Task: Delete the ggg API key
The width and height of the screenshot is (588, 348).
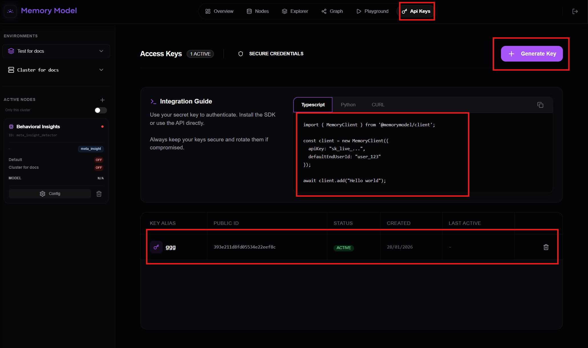Action: [x=546, y=247]
